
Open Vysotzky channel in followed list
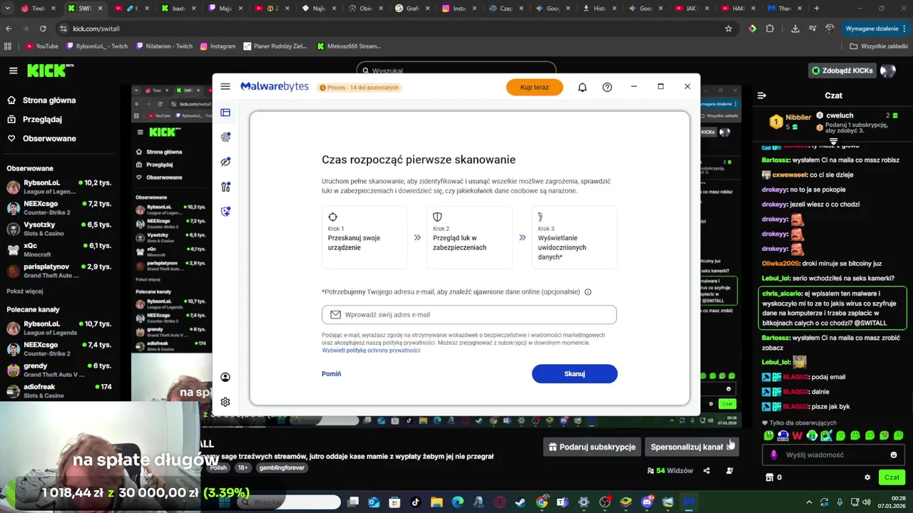(59, 229)
